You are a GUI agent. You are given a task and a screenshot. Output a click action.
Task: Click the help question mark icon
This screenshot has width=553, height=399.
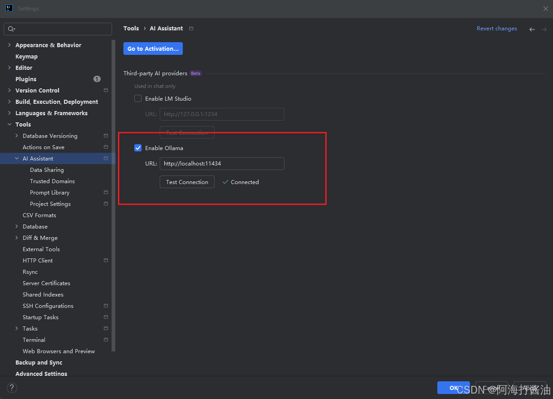point(12,388)
